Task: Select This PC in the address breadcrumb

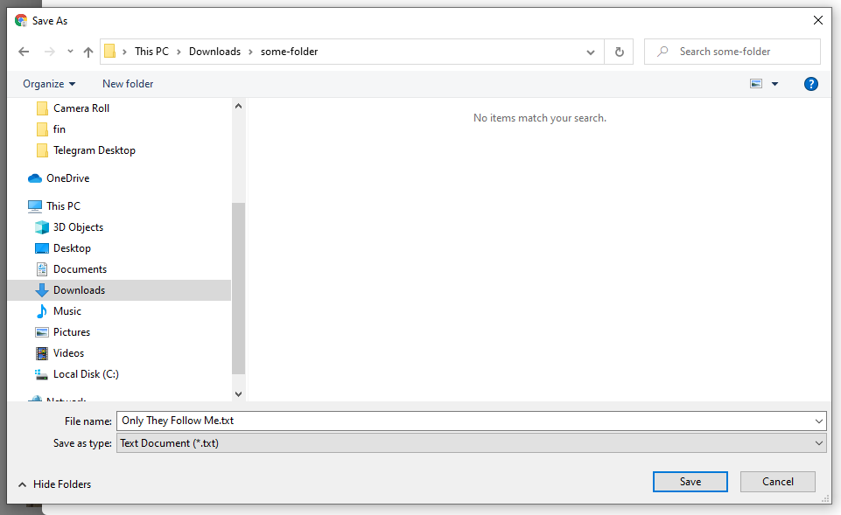Action: pyautogui.click(x=151, y=52)
